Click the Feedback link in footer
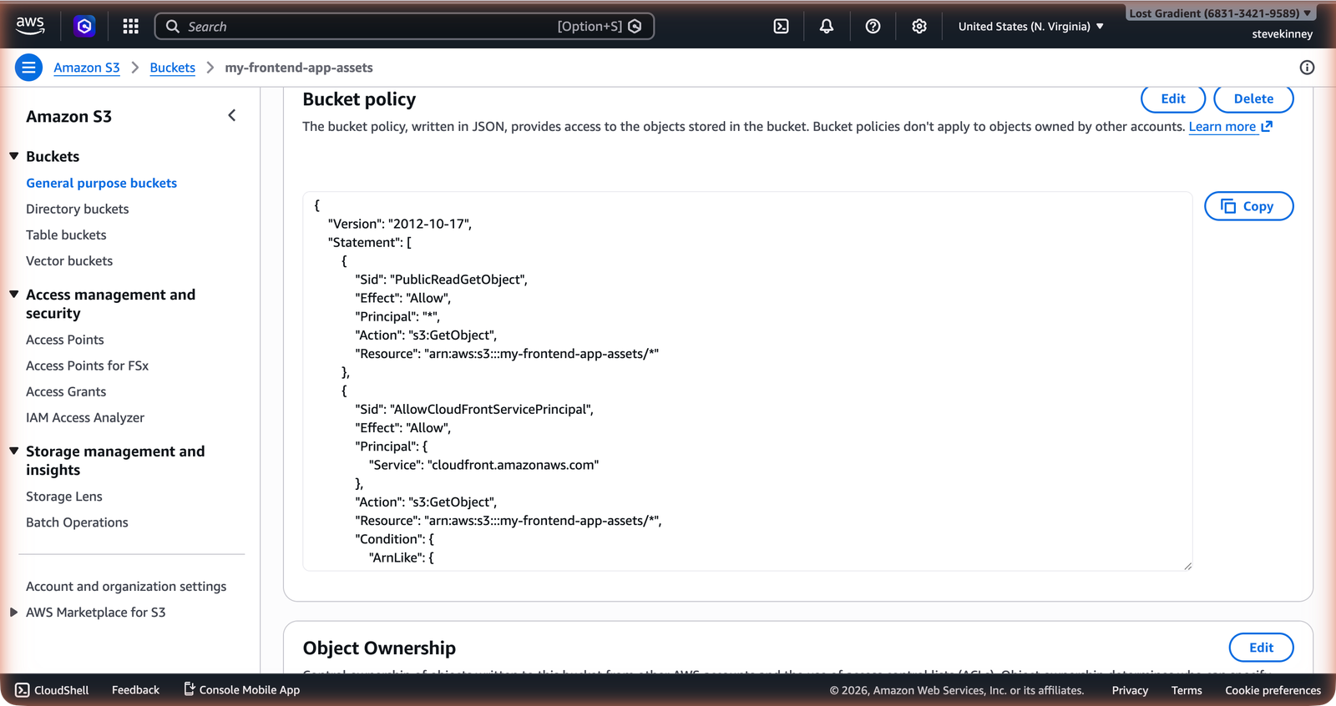This screenshot has height=706, width=1336. coord(135,690)
